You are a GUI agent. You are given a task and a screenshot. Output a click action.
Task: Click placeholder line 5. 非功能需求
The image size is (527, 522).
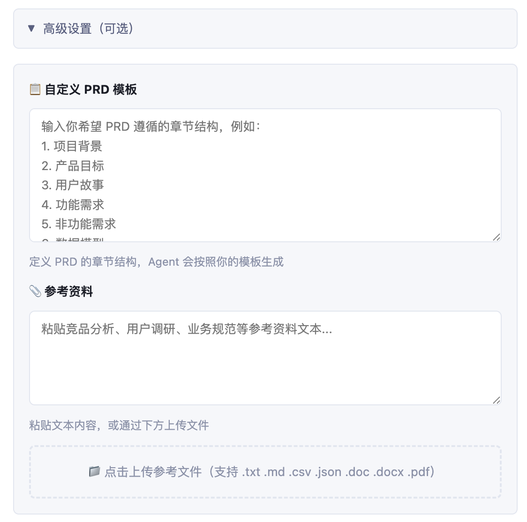click(x=79, y=224)
